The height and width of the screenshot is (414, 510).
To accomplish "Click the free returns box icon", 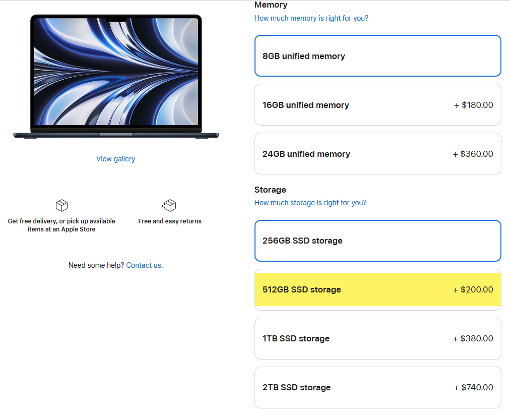I will pos(169,205).
